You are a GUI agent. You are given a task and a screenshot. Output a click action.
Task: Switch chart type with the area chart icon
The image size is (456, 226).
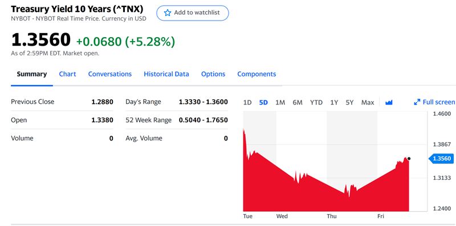[x=389, y=103]
